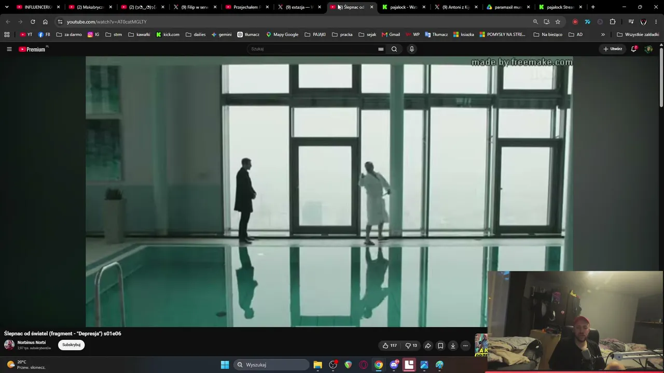The height and width of the screenshot is (373, 664).
Task: Click the page vertical scrollbar thumb
Action: tap(661, 78)
